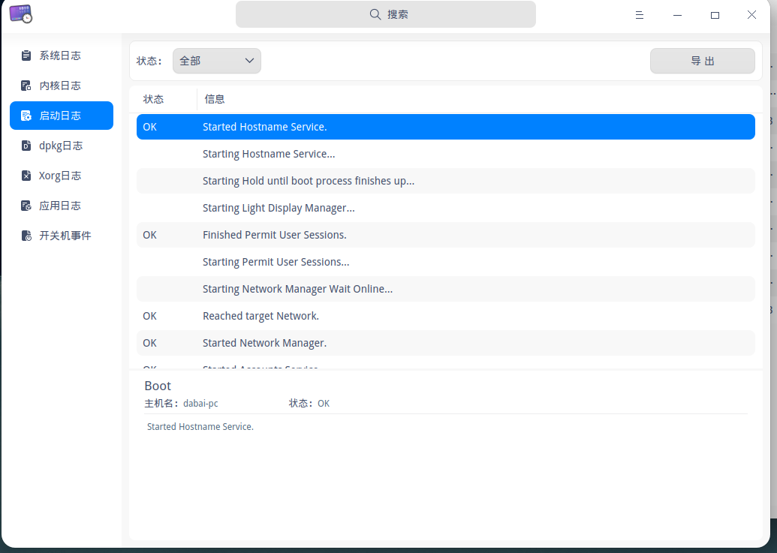Click the Boot title in details pane
Screen dimensions: 777x553
(x=158, y=386)
